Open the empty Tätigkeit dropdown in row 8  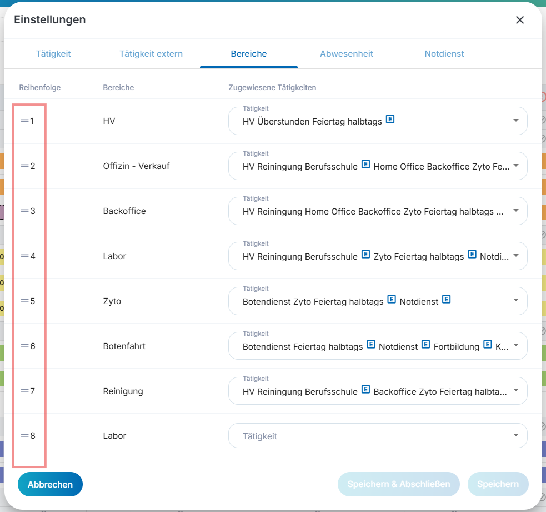378,435
